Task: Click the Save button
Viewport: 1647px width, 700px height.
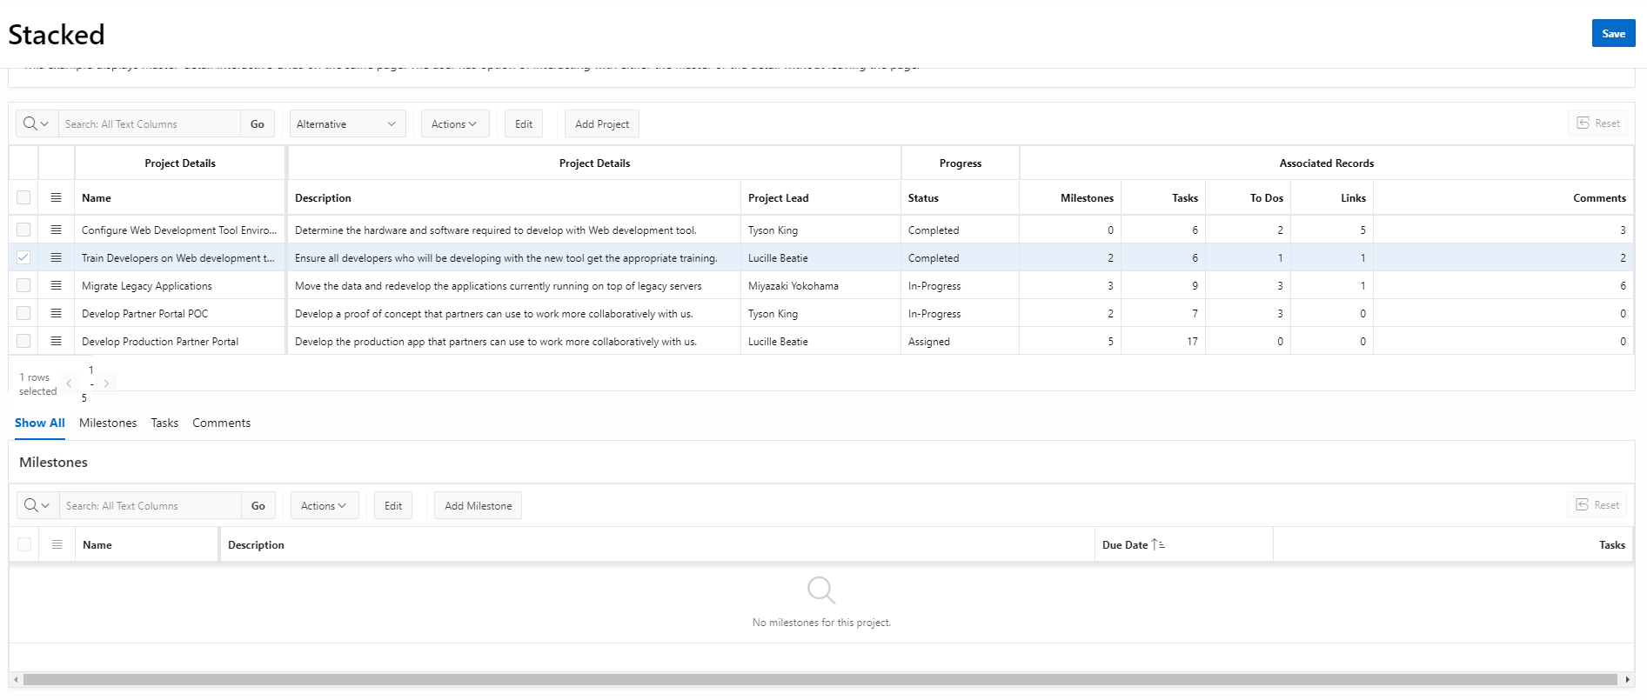Action: pyautogui.click(x=1613, y=33)
